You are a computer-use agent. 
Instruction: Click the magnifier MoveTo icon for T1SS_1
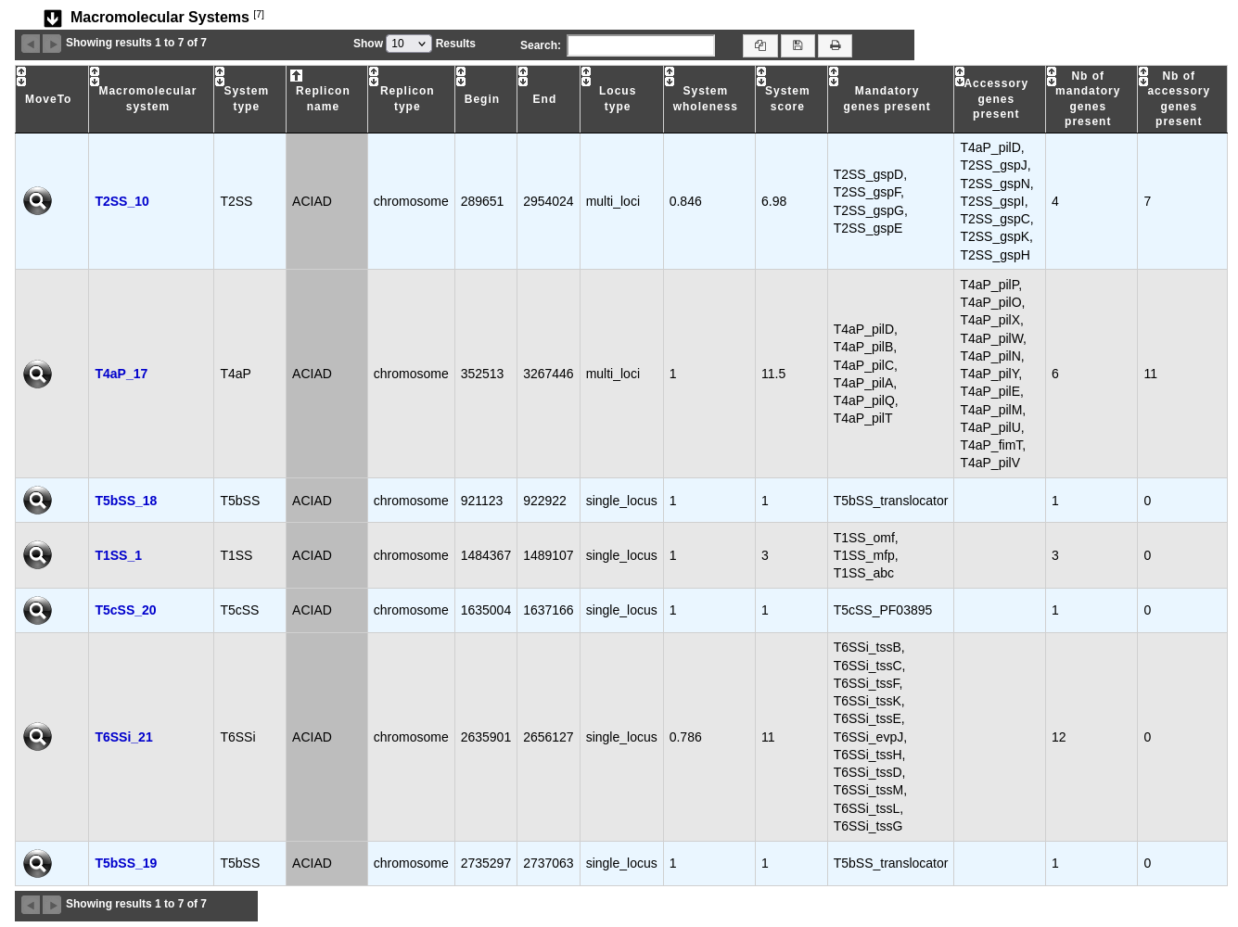[x=37, y=555]
